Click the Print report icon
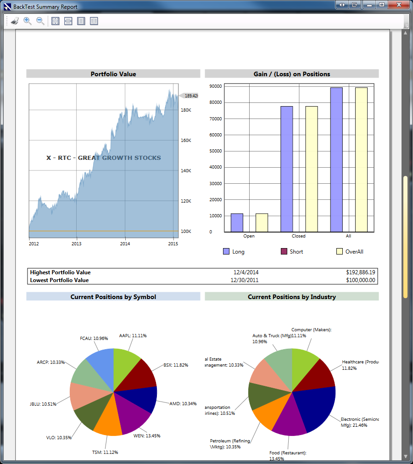Screen dimensions: 413x464 click(x=15, y=21)
